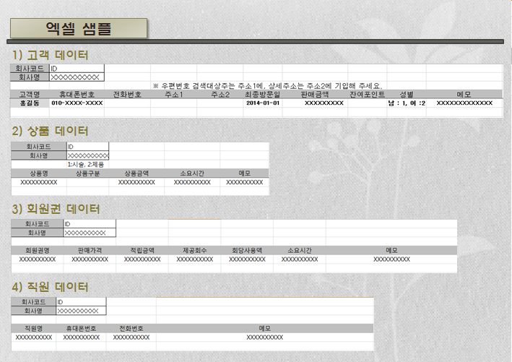The width and height of the screenshot is (512, 362).
Task: Select the 2014-01-01 last visit date cell
Action: click(x=263, y=103)
